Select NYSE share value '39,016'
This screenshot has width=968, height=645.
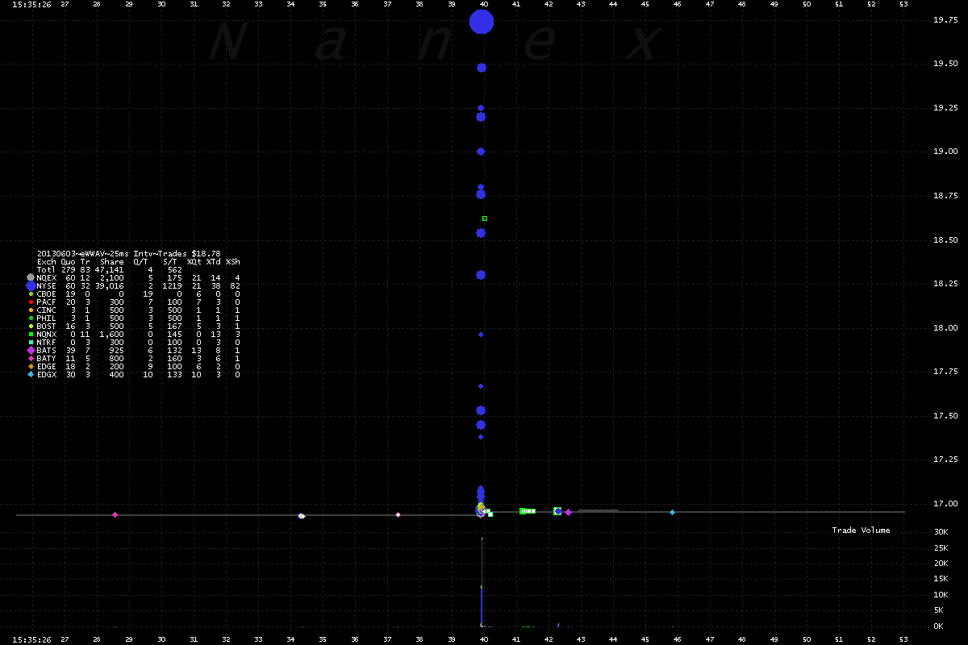click(x=109, y=285)
